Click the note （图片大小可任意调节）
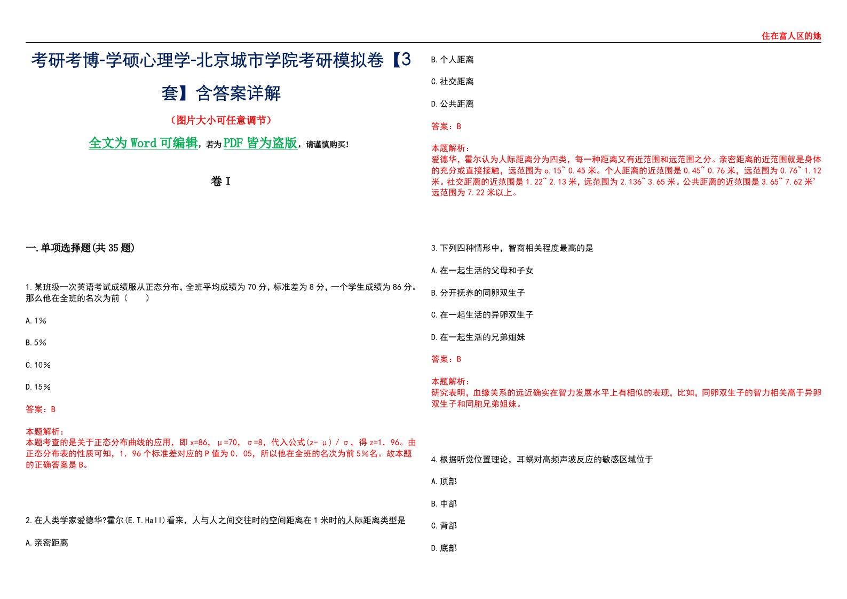The height and width of the screenshot is (599, 847). click(221, 120)
